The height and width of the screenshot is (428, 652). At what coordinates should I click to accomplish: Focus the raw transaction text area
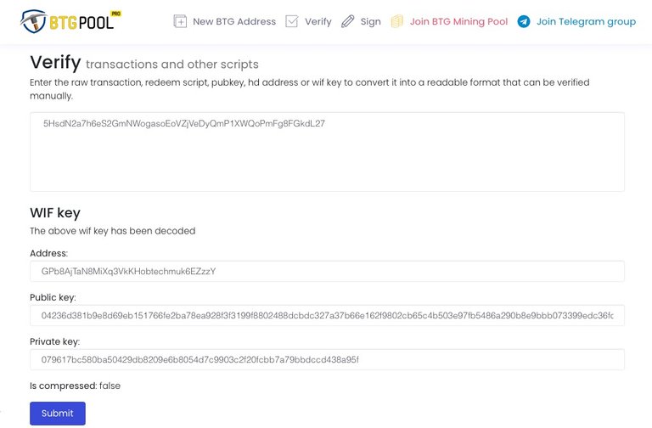tap(327, 152)
